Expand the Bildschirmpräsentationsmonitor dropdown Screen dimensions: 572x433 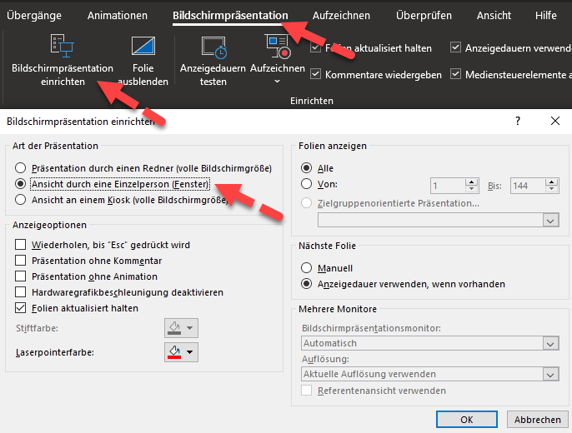point(550,343)
